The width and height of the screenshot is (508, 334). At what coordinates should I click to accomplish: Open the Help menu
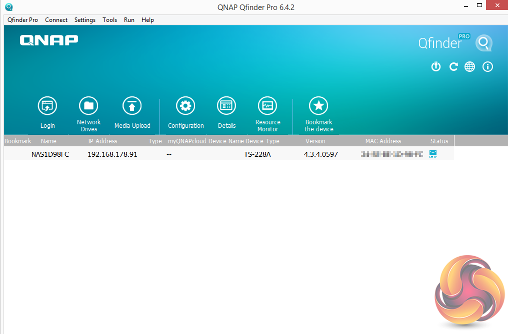coord(147,20)
